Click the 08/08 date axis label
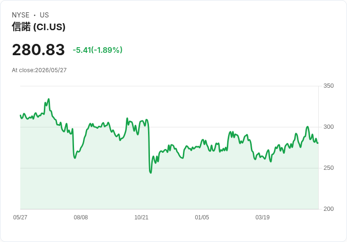The width and height of the screenshot is (347, 242). click(x=81, y=217)
